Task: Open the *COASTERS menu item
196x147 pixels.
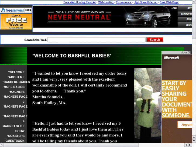Action: click(16, 136)
